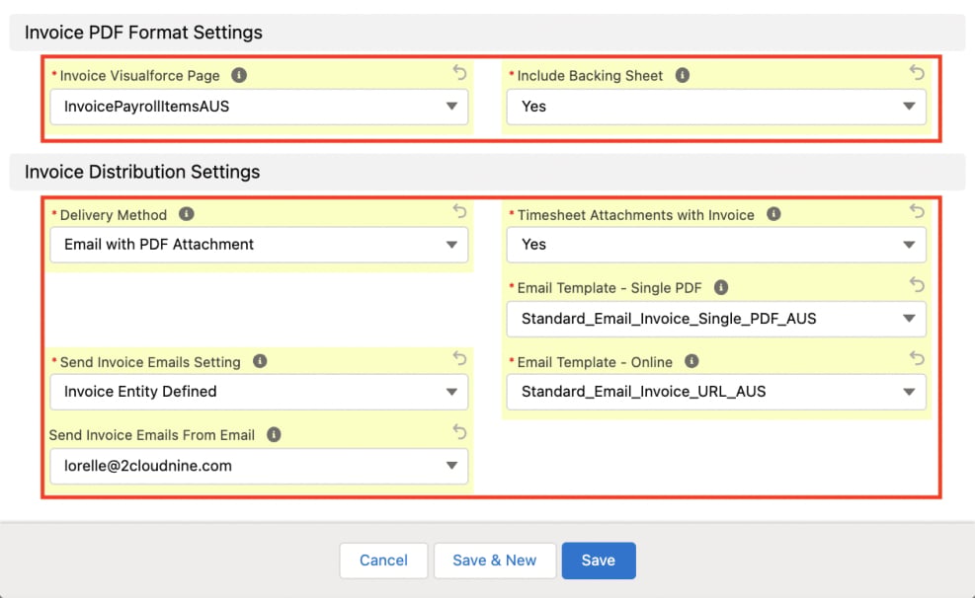Image resolution: width=975 pixels, height=598 pixels.
Task: Open the Include Backing Sheet dropdown
Action: pos(716,107)
